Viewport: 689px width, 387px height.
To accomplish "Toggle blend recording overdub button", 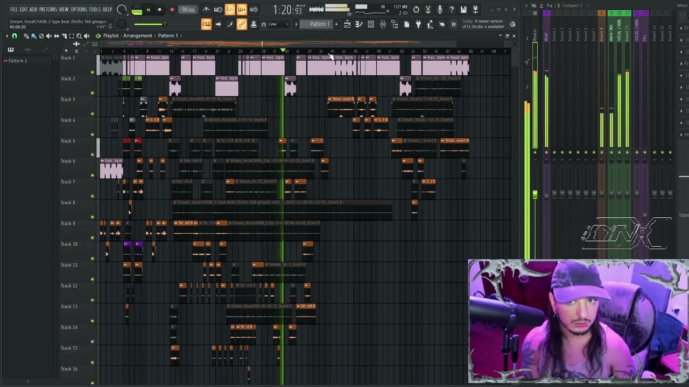I will [242, 10].
